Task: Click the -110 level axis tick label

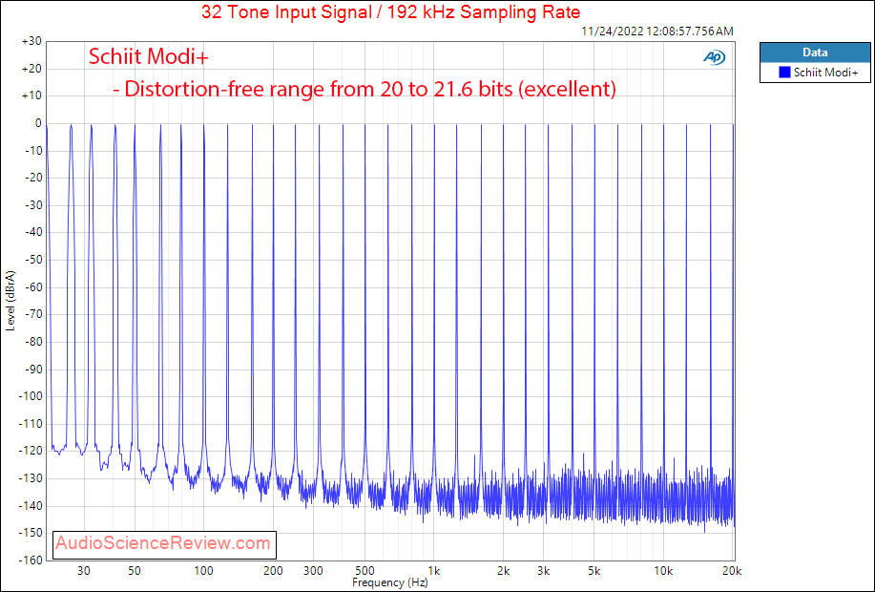Action: (x=31, y=424)
